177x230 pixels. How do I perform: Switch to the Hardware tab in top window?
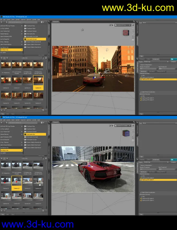[143, 71]
